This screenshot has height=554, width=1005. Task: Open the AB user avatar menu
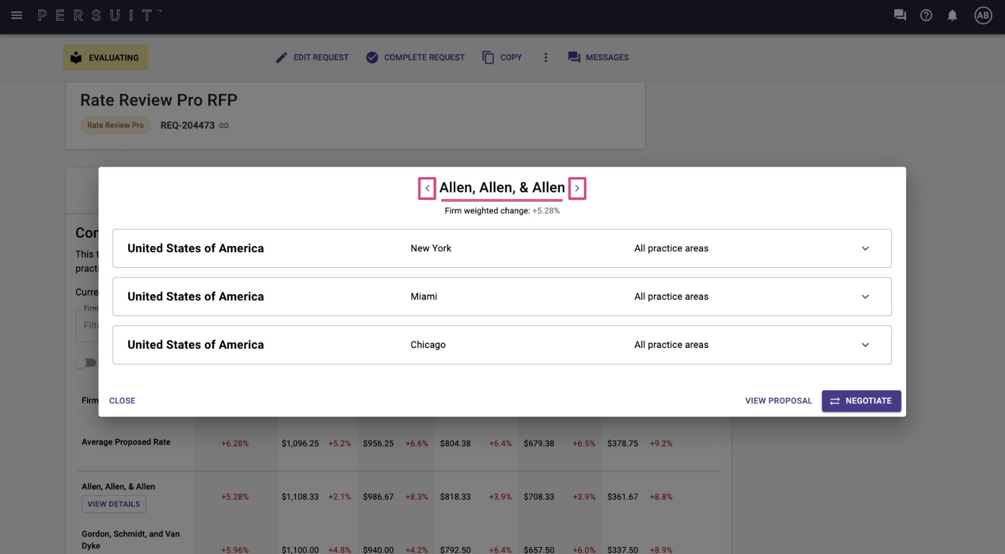coord(983,15)
